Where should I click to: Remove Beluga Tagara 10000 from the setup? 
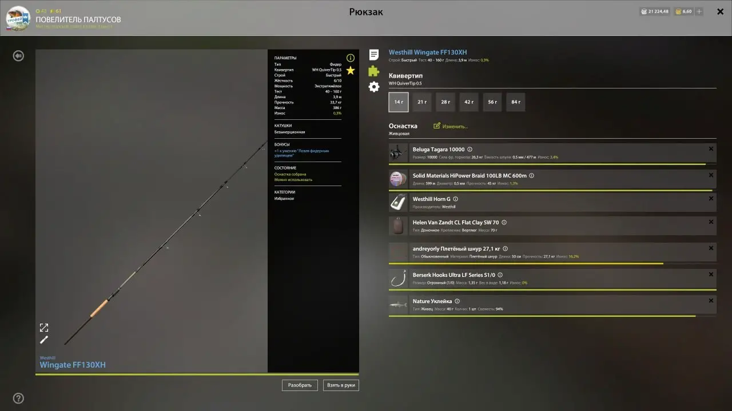coord(711,149)
